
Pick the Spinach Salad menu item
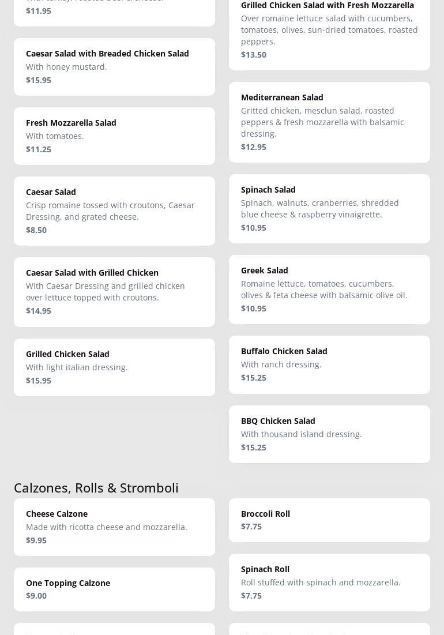click(329, 209)
